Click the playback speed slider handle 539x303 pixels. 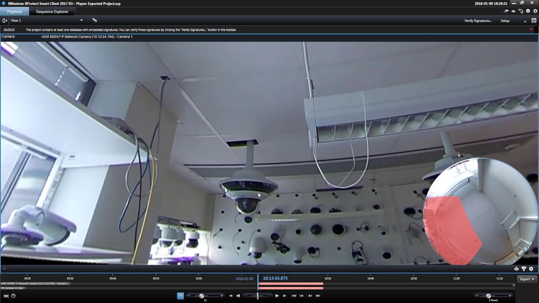(x=202, y=296)
